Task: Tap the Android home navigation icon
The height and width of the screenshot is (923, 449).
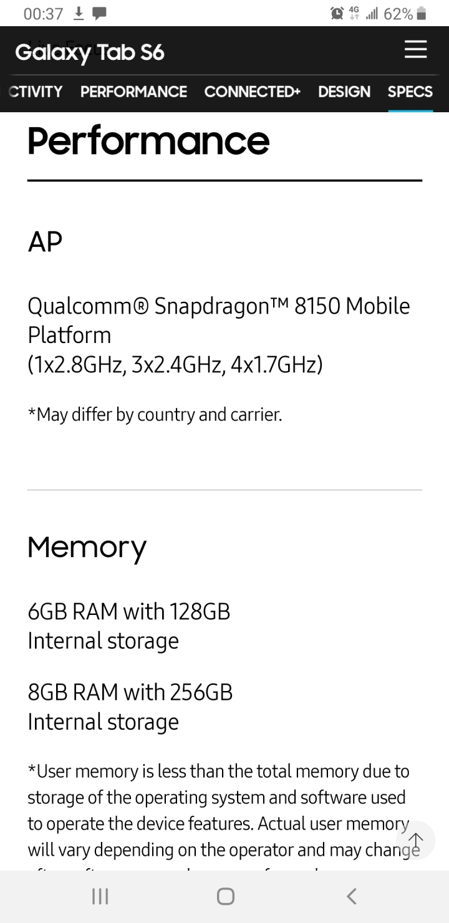Action: pyautogui.click(x=225, y=897)
